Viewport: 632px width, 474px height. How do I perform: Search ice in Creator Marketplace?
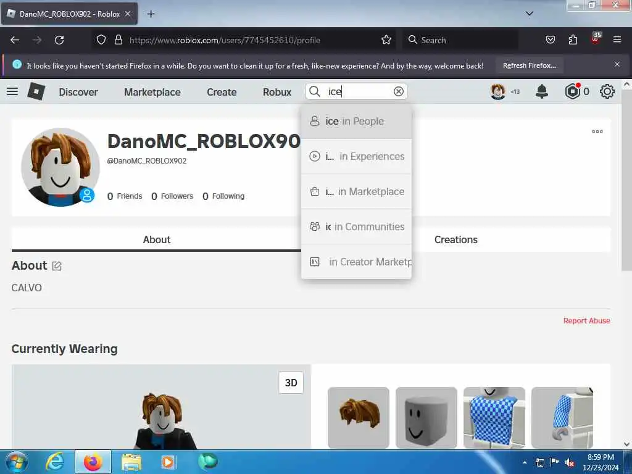tap(356, 262)
